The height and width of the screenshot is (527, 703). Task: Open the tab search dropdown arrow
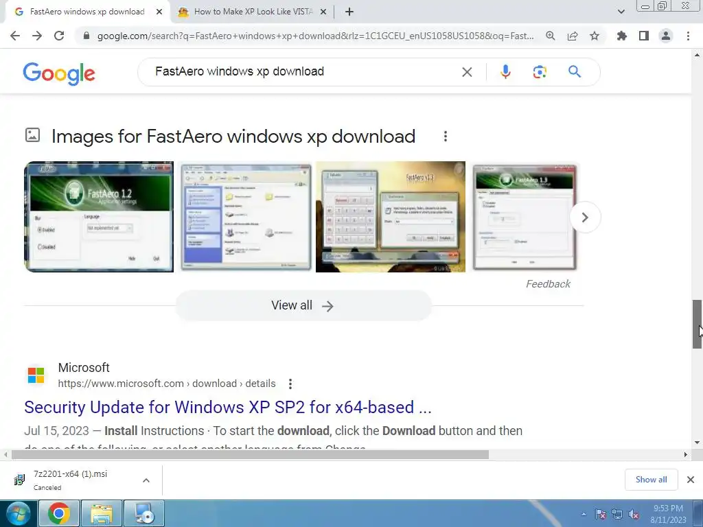pos(621,12)
